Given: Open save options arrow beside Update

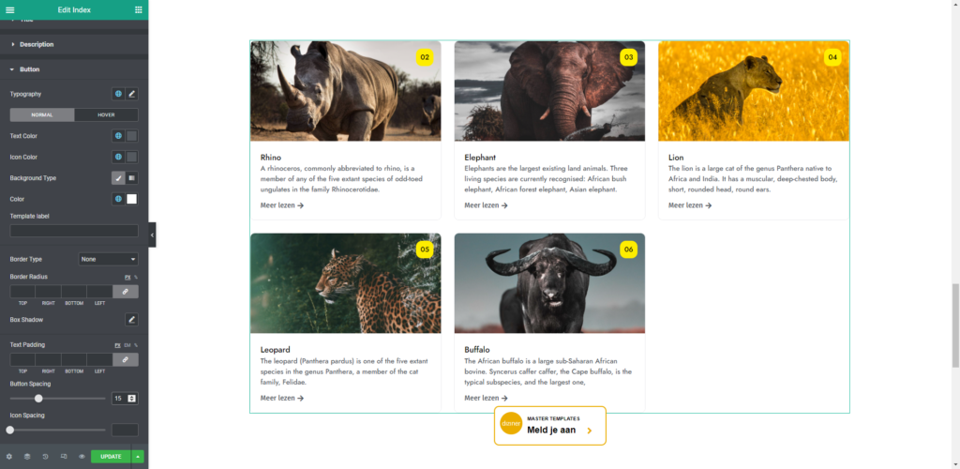Looking at the screenshot, I should tap(139, 457).
